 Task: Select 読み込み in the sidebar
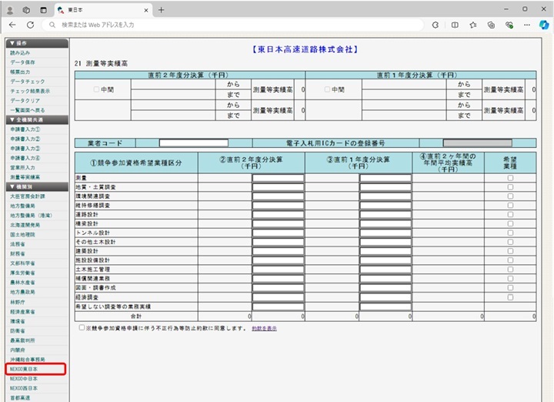click(20, 52)
